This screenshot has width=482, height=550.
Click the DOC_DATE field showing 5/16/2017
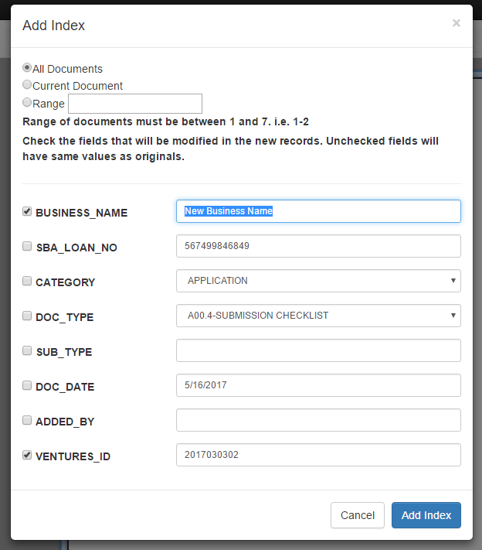(318, 385)
